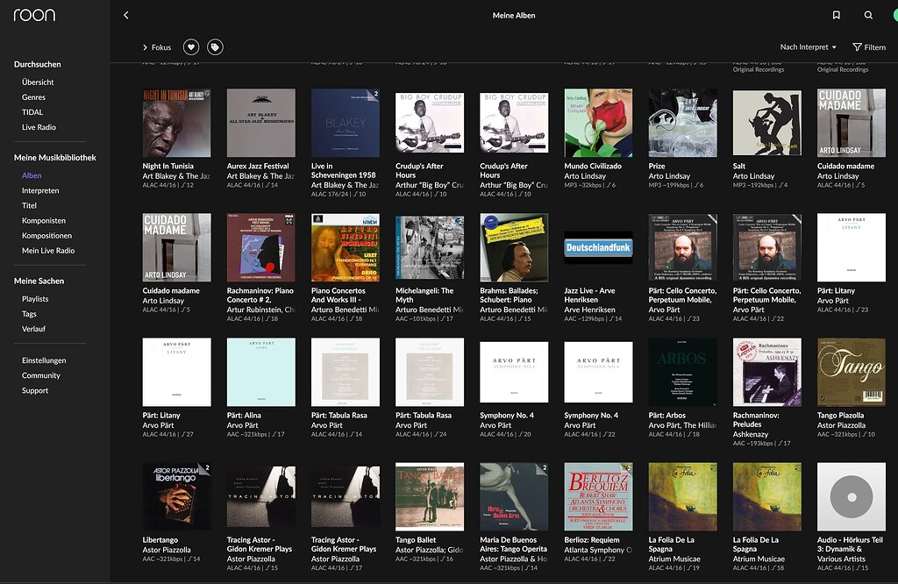This screenshot has width=898, height=584.
Task: Click the back arrow above the album grid
Action: click(125, 15)
